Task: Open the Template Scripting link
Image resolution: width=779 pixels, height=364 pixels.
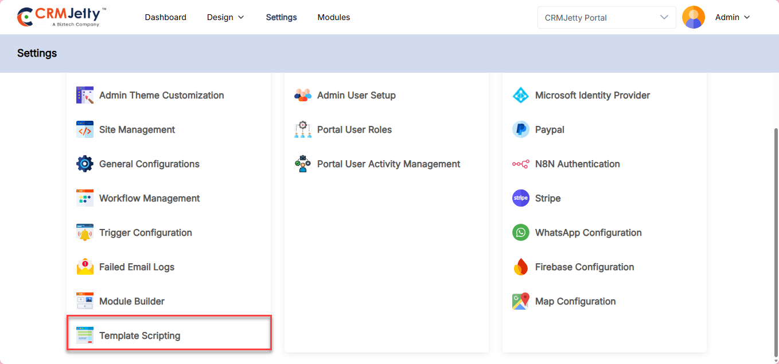Action: point(139,335)
